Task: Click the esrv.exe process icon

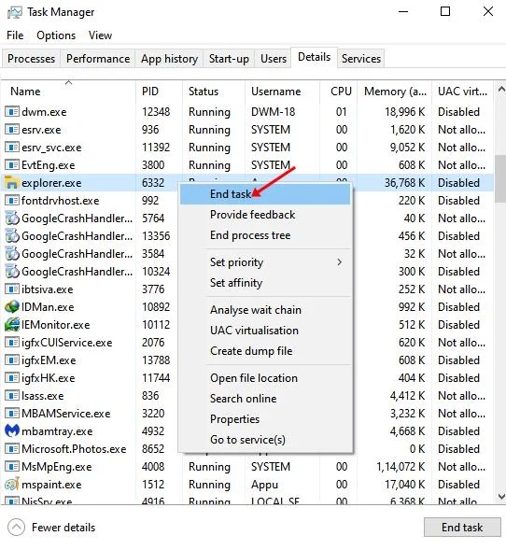Action: pos(12,130)
